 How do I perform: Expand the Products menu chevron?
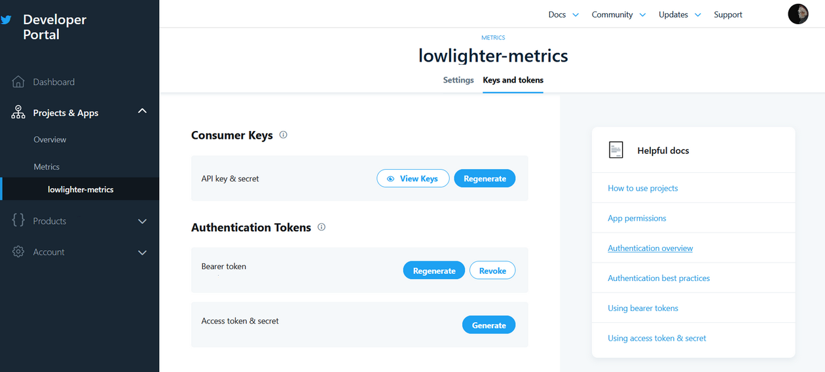pyautogui.click(x=142, y=221)
